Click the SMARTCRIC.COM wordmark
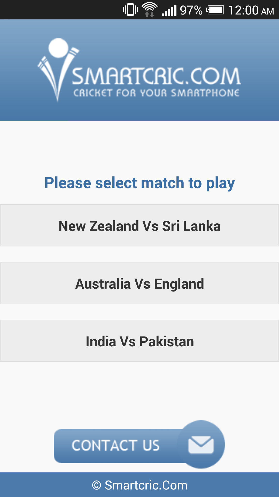This screenshot has width=279, height=497. coord(156,76)
